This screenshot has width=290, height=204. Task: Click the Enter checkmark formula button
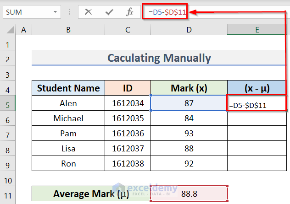point(109,12)
